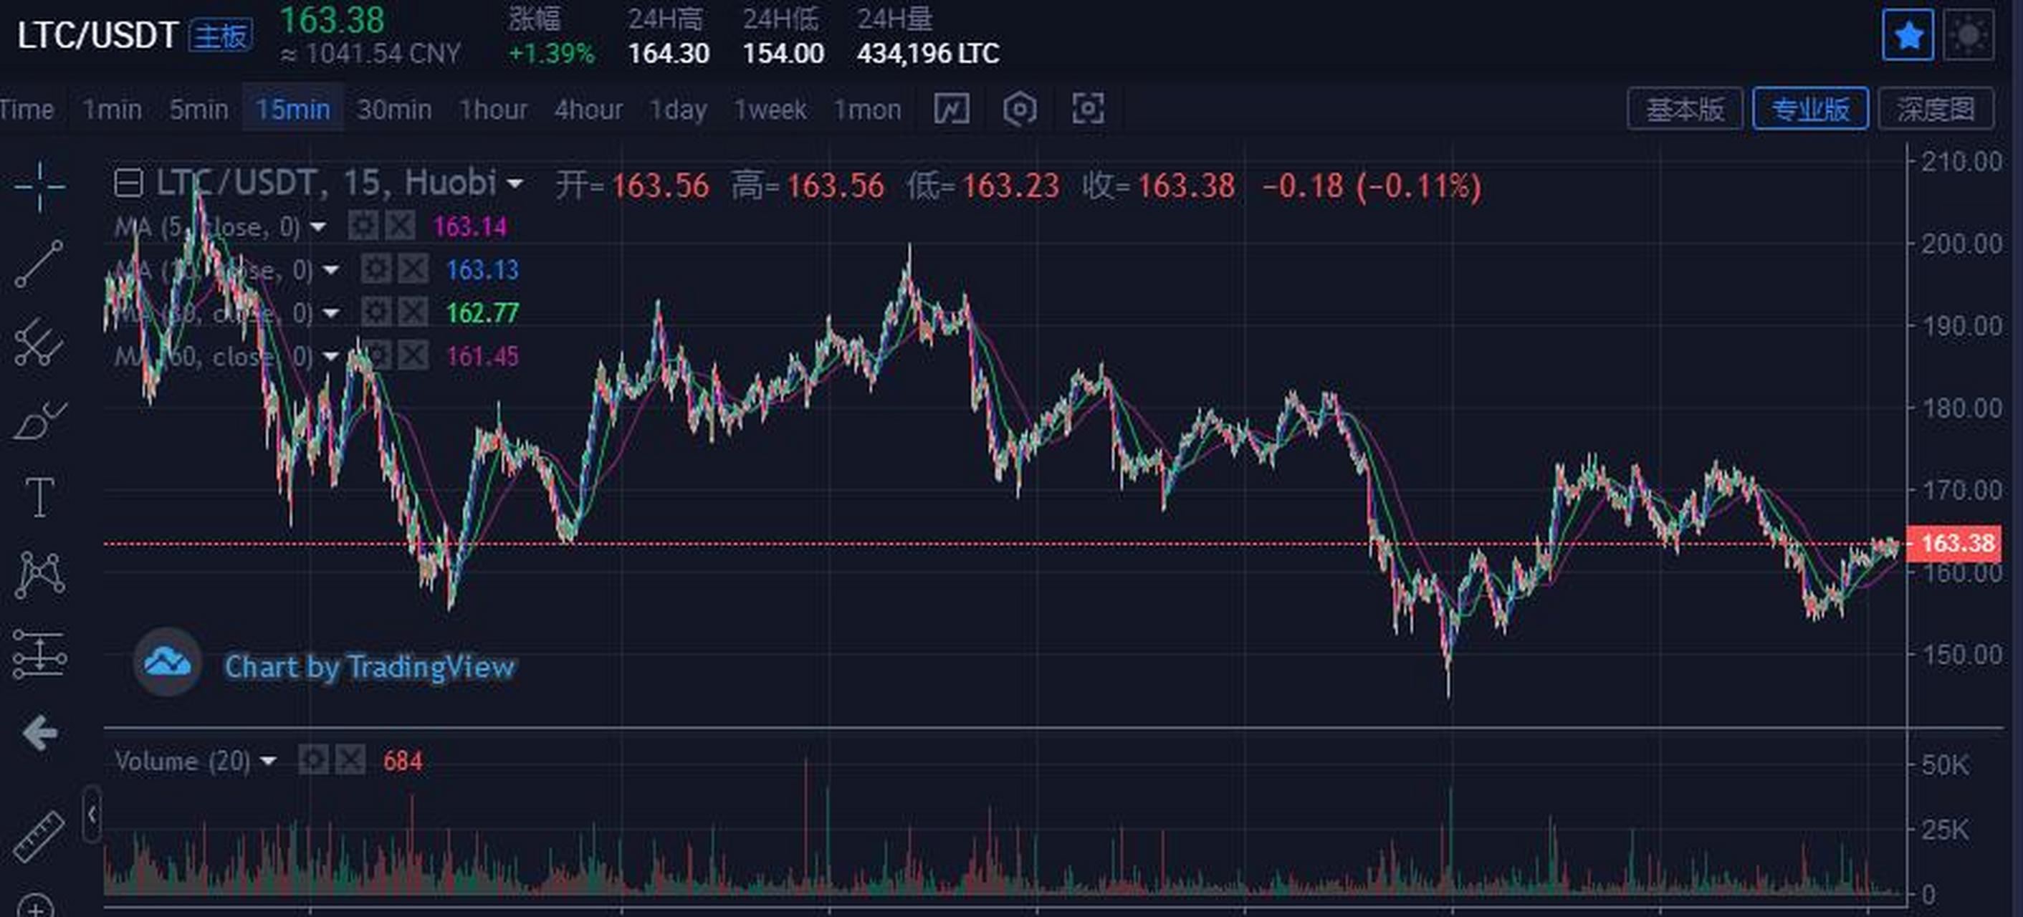Toggle the star to favorite this pair
The width and height of the screenshot is (2023, 917).
[x=1907, y=35]
